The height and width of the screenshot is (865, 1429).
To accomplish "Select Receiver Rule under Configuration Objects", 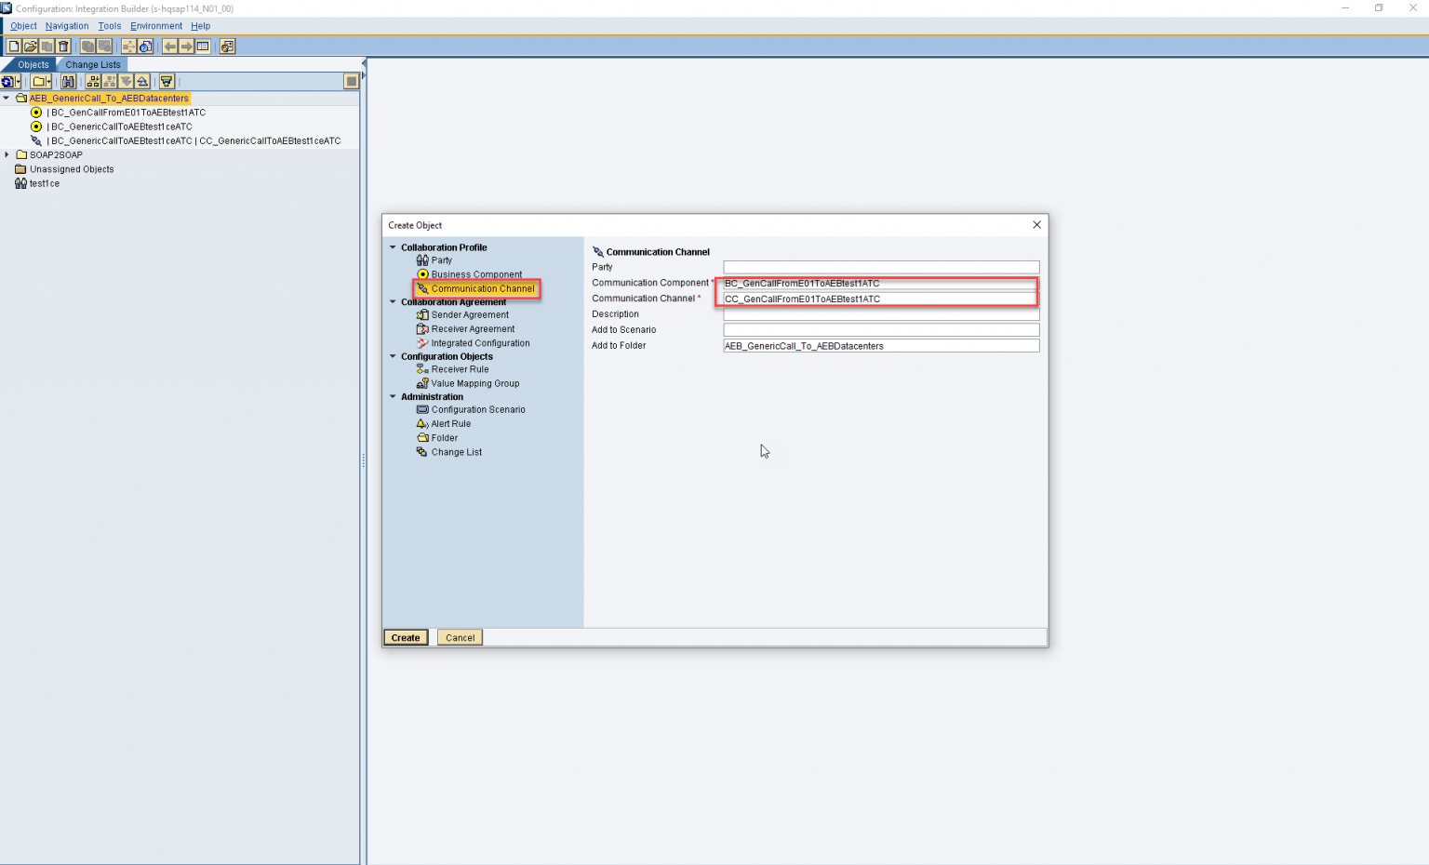I will tap(459, 369).
